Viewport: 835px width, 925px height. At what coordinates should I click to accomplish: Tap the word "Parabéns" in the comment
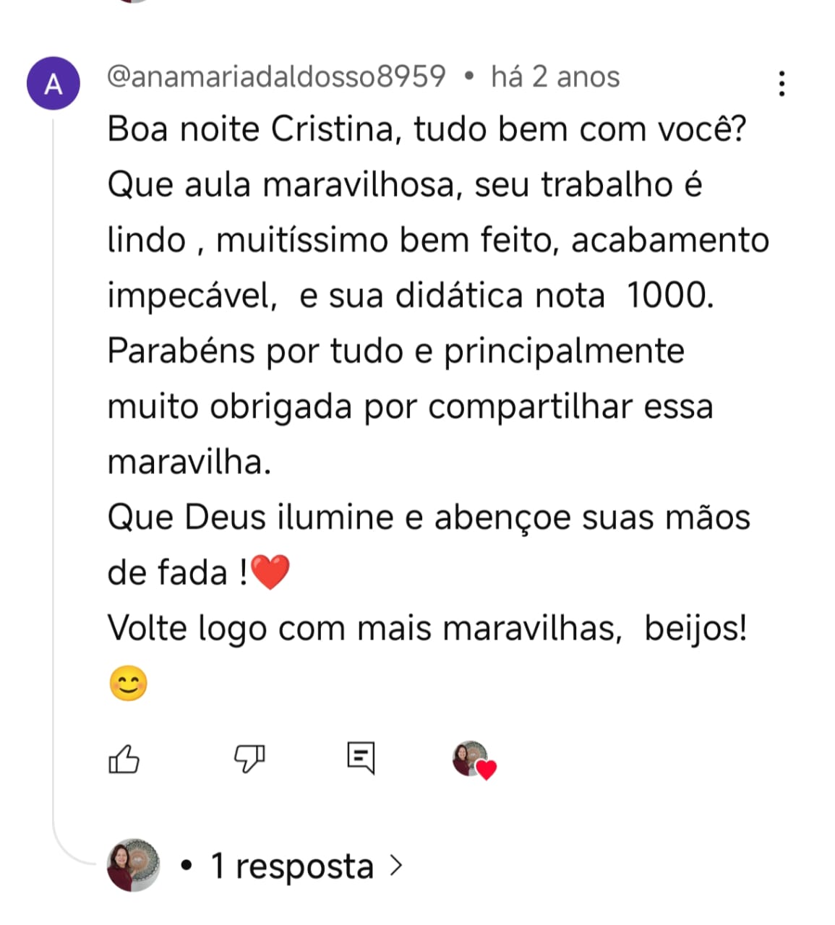pos(181,351)
